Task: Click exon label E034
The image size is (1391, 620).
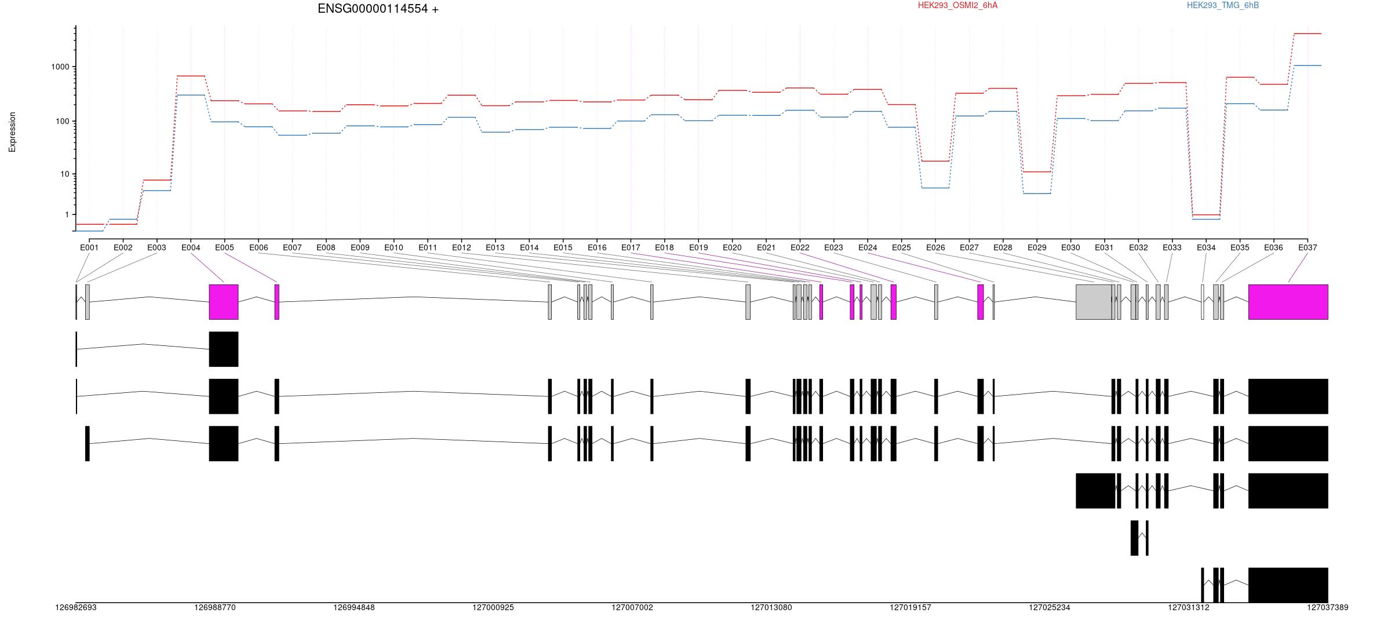Action: coord(1206,247)
